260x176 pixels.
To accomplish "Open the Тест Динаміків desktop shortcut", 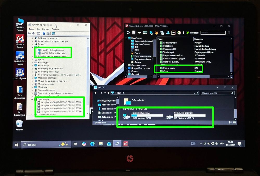I will coord(19,93).
